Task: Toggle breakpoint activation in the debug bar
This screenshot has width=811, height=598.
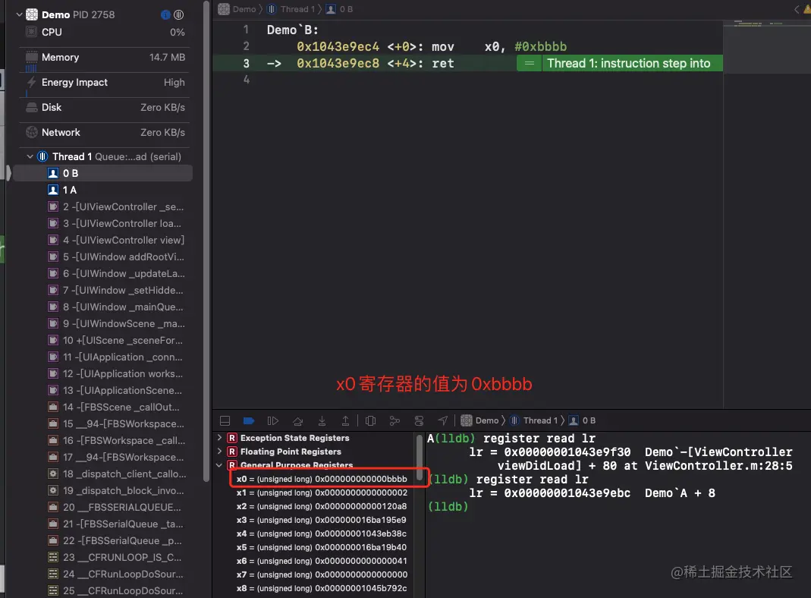Action: [x=248, y=420]
